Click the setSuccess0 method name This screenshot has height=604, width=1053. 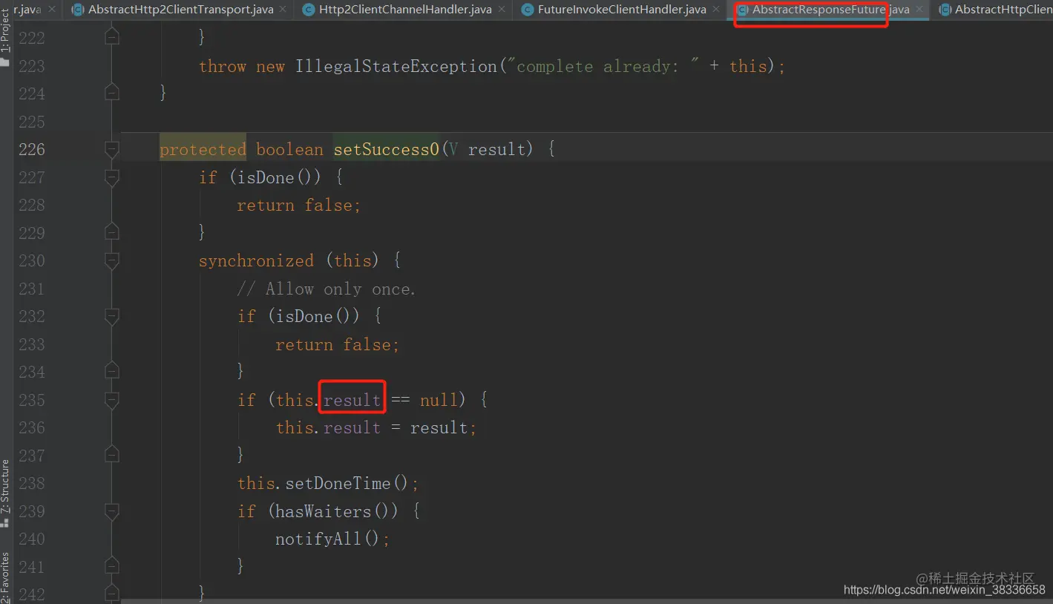[x=386, y=149]
